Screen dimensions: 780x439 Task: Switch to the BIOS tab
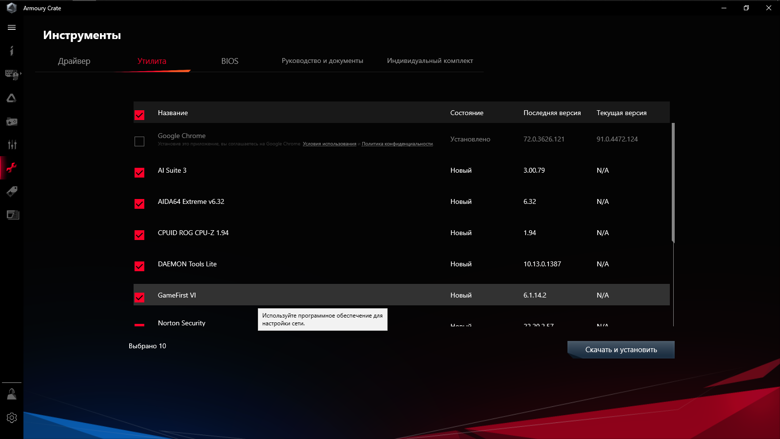pos(229,61)
